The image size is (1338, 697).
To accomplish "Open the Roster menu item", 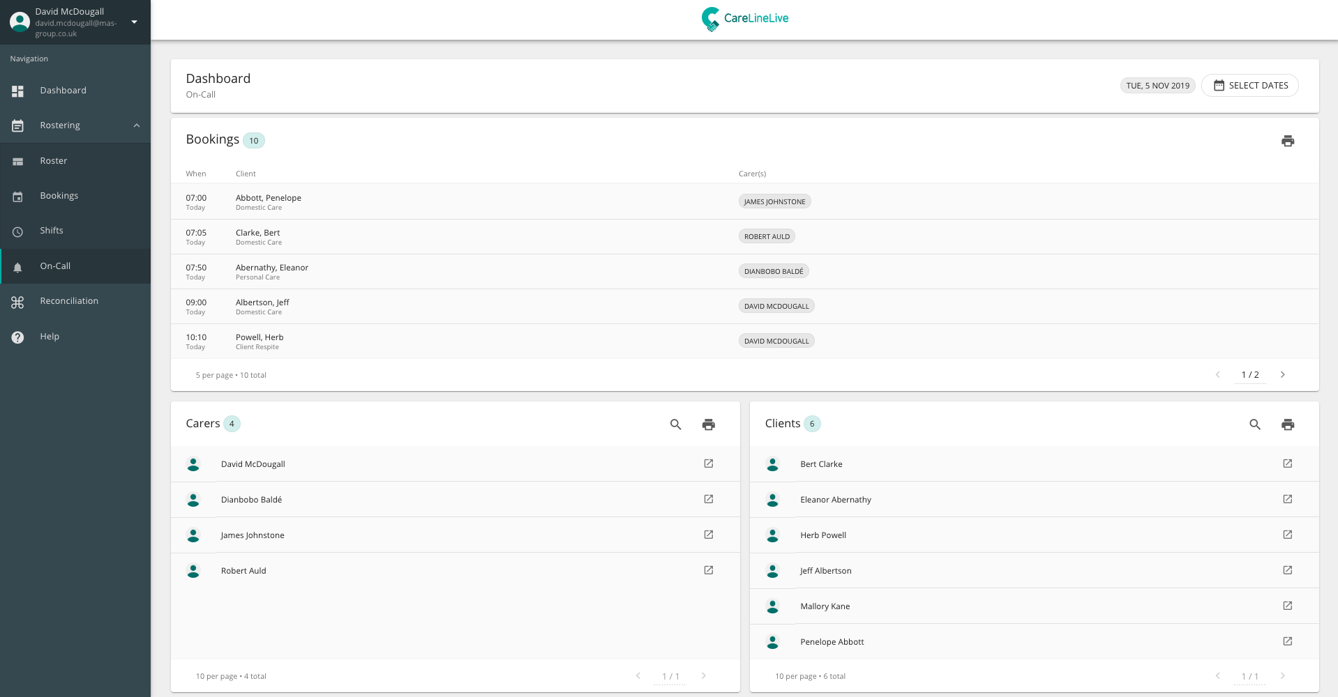I will (75, 161).
